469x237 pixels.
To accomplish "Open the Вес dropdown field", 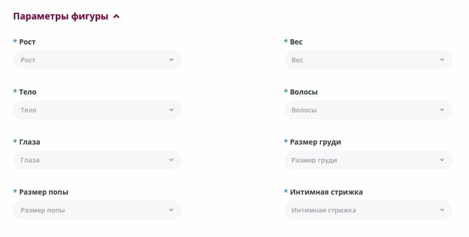I will tap(368, 60).
